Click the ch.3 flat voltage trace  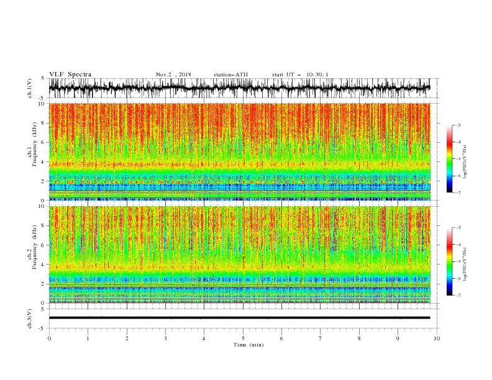(x=239, y=318)
